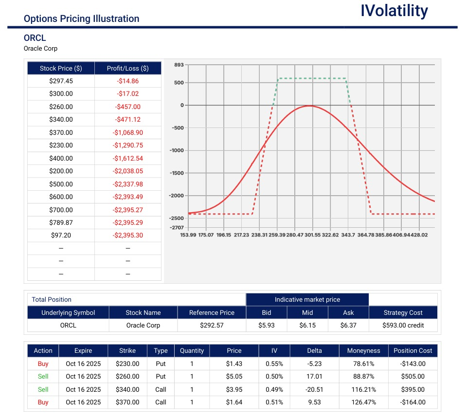Click the Indicative market price header
Image resolution: width=466 pixels, height=419 pixels.
(307, 300)
